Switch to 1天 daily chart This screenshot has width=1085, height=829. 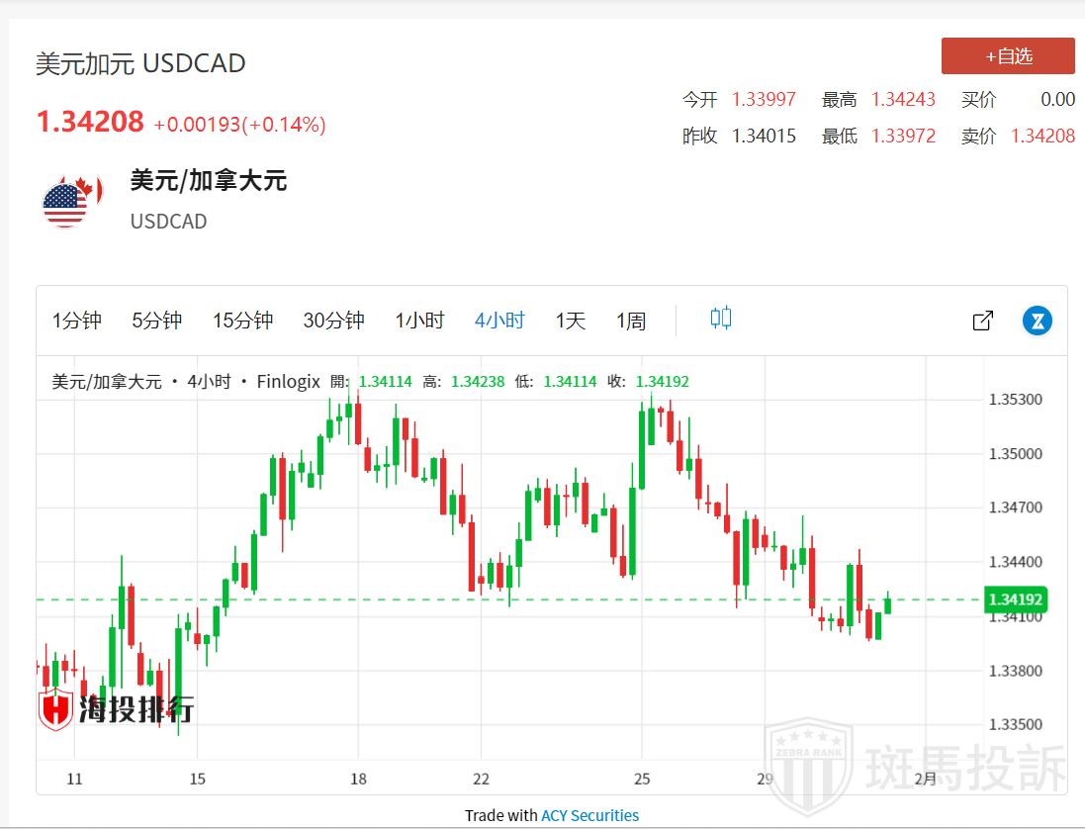(x=571, y=321)
